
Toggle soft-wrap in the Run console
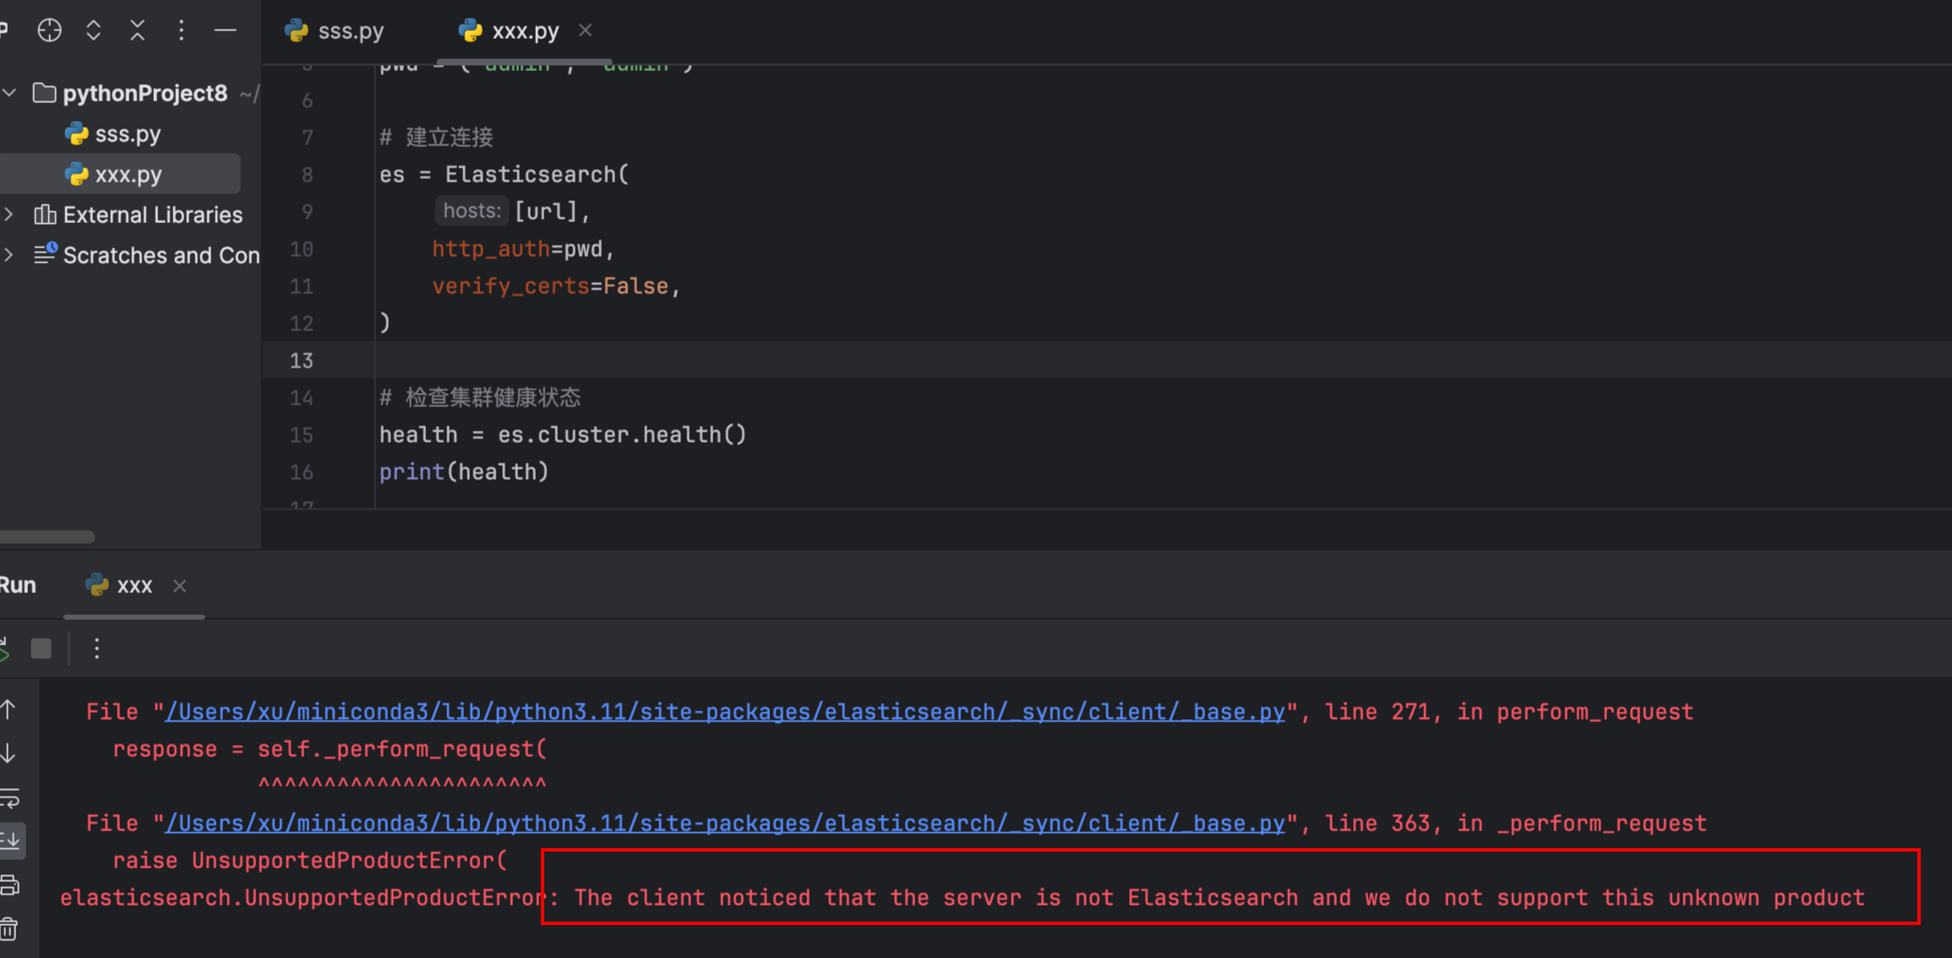point(11,797)
